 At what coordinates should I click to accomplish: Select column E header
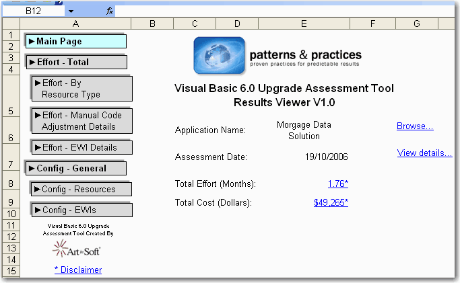(x=304, y=24)
